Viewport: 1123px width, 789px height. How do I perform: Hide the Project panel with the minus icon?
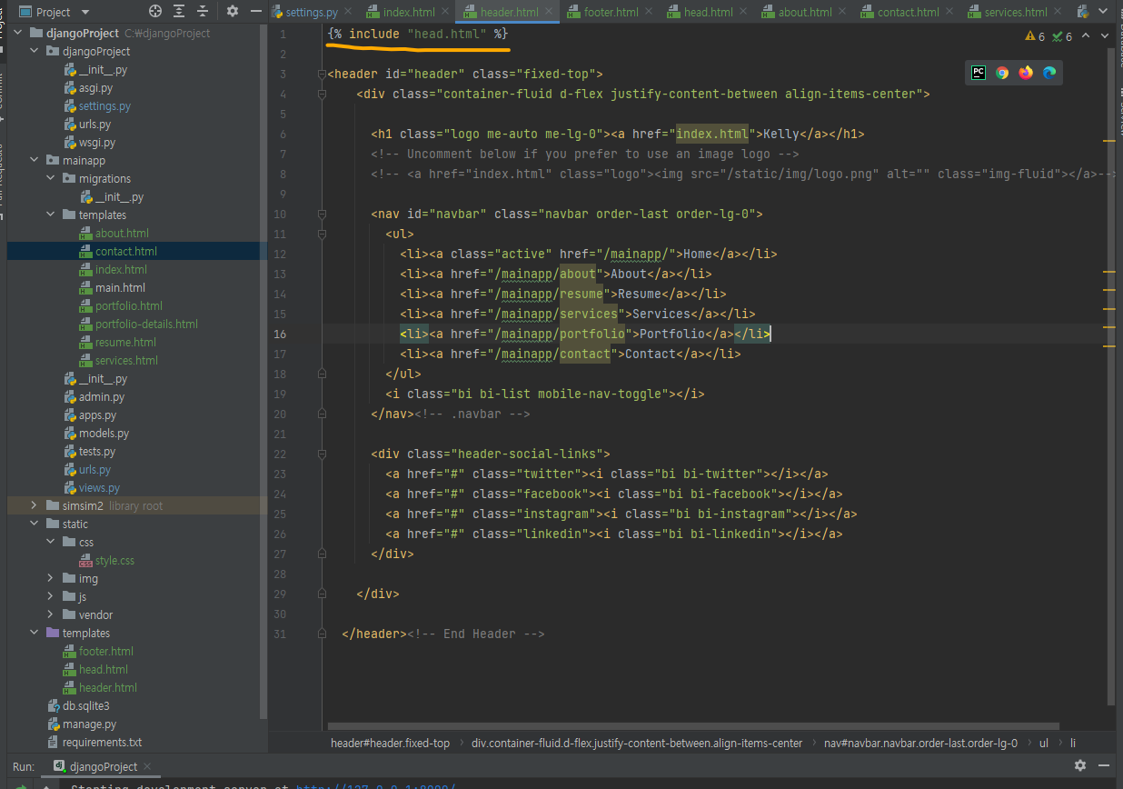click(255, 12)
